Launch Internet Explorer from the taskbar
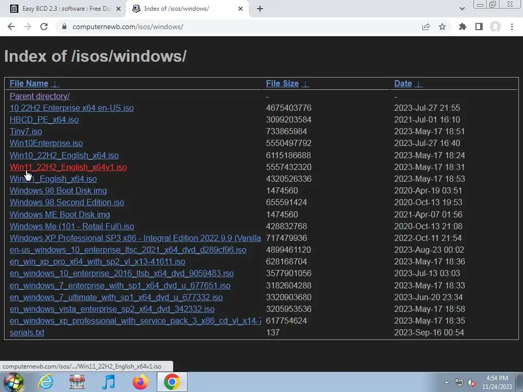This screenshot has width=523, height=392. click(x=45, y=382)
